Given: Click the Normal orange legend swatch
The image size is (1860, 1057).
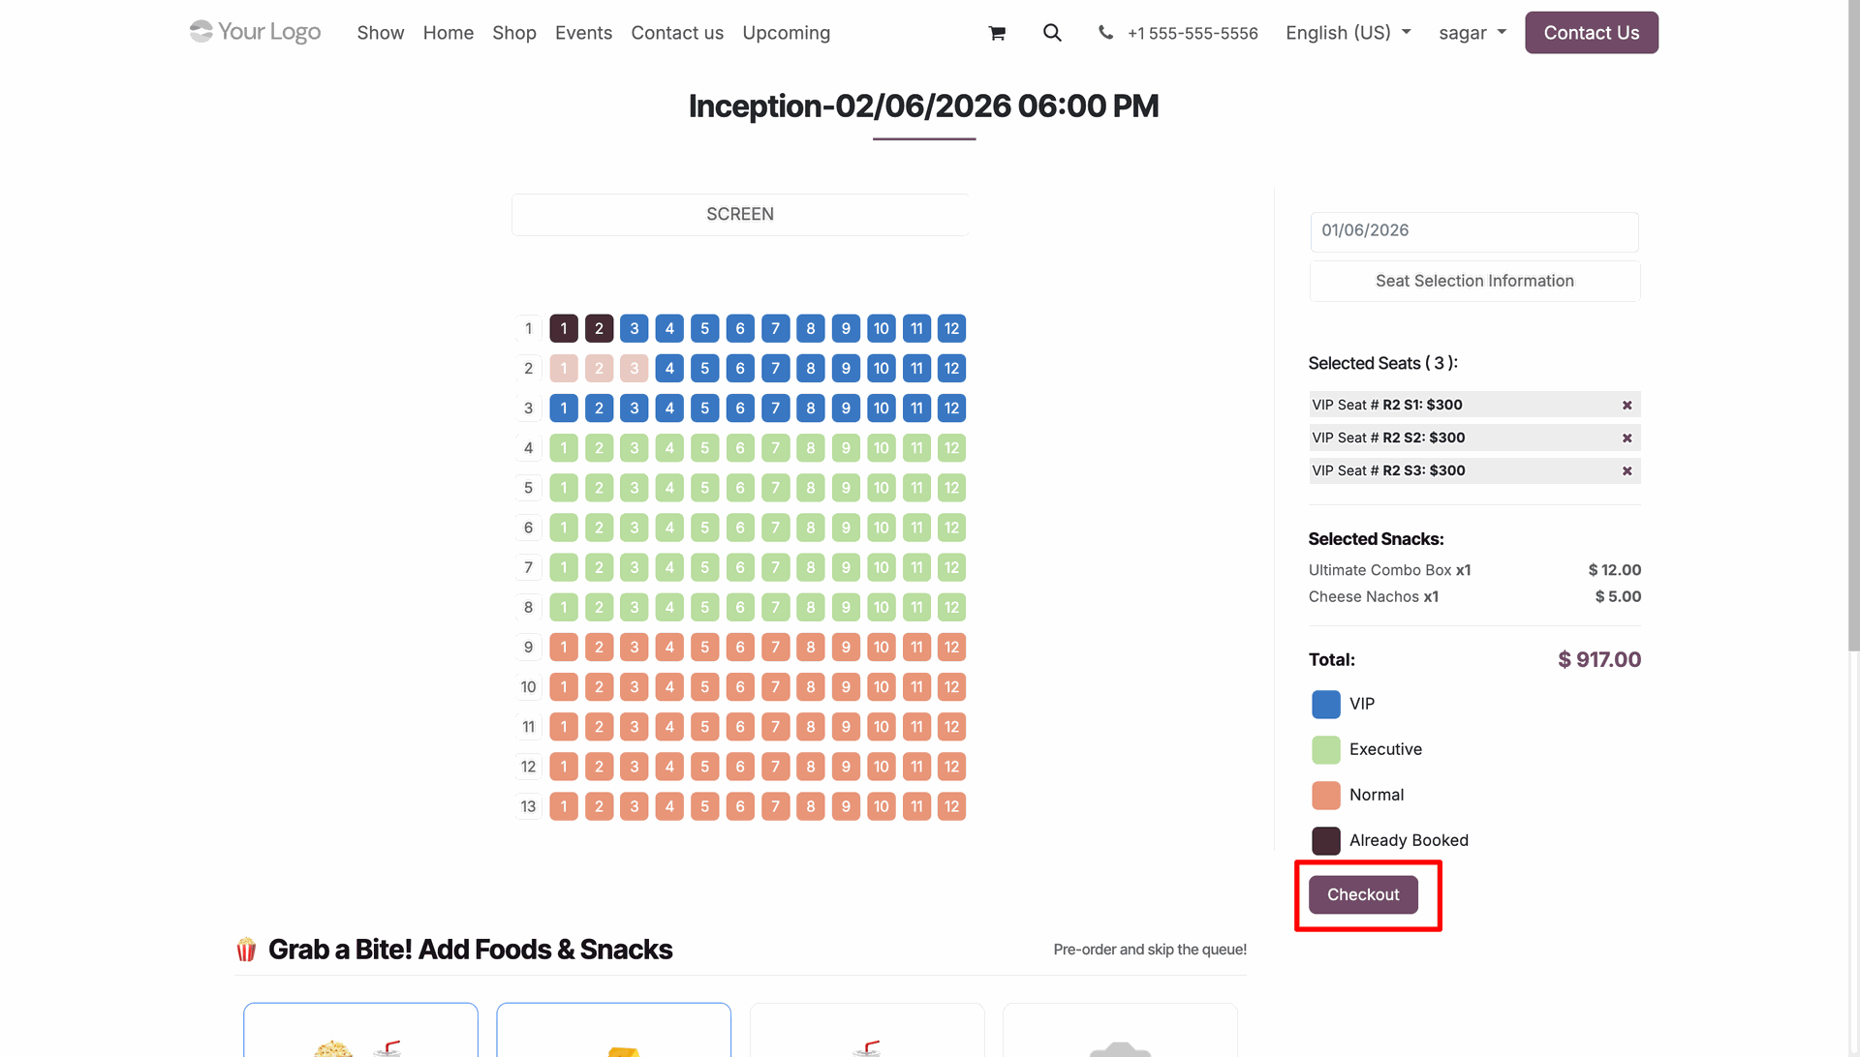Looking at the screenshot, I should click(1326, 795).
